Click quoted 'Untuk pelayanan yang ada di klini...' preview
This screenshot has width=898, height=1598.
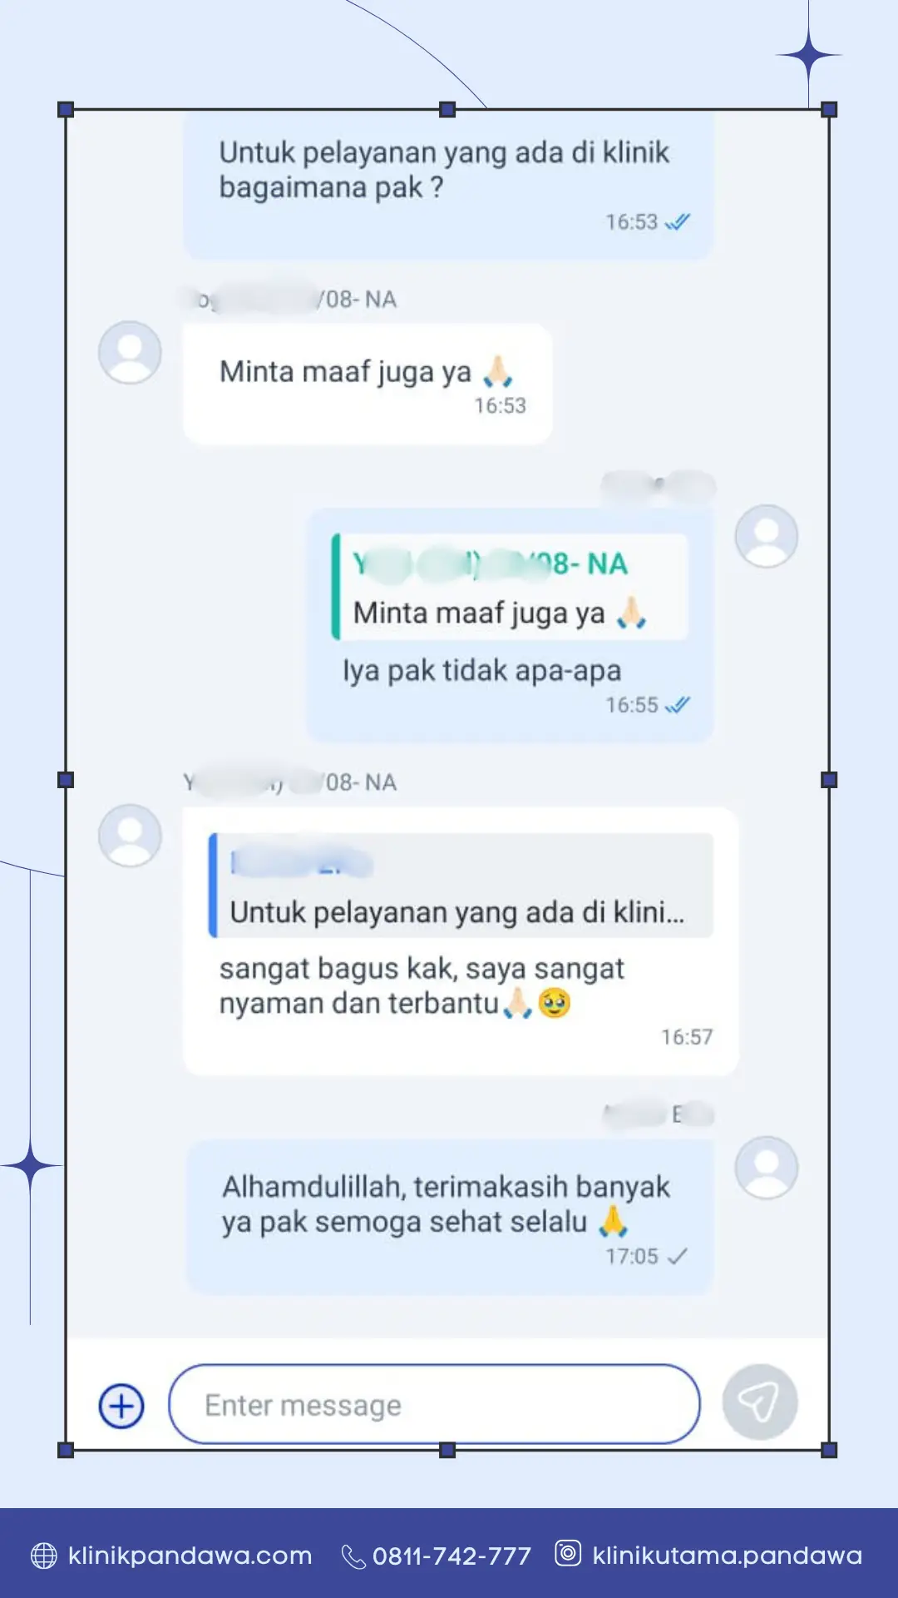coord(461,886)
